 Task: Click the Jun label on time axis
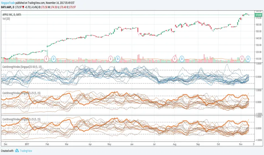tap(132, 144)
